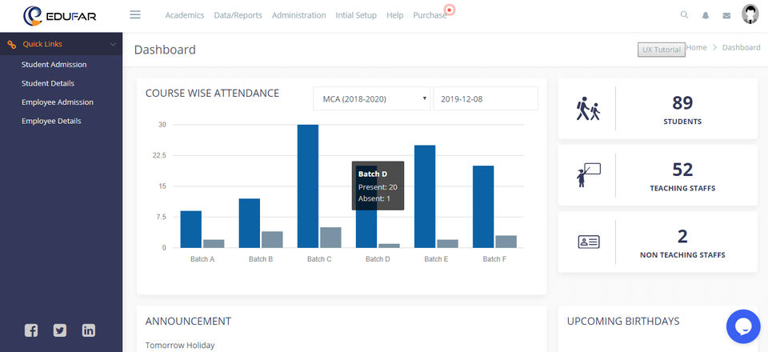Open the Twitter social icon
The width and height of the screenshot is (768, 352).
[60, 330]
